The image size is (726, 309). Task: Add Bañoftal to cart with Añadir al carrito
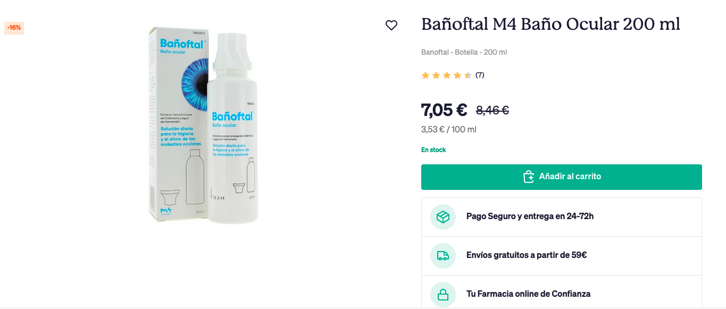coord(562,177)
